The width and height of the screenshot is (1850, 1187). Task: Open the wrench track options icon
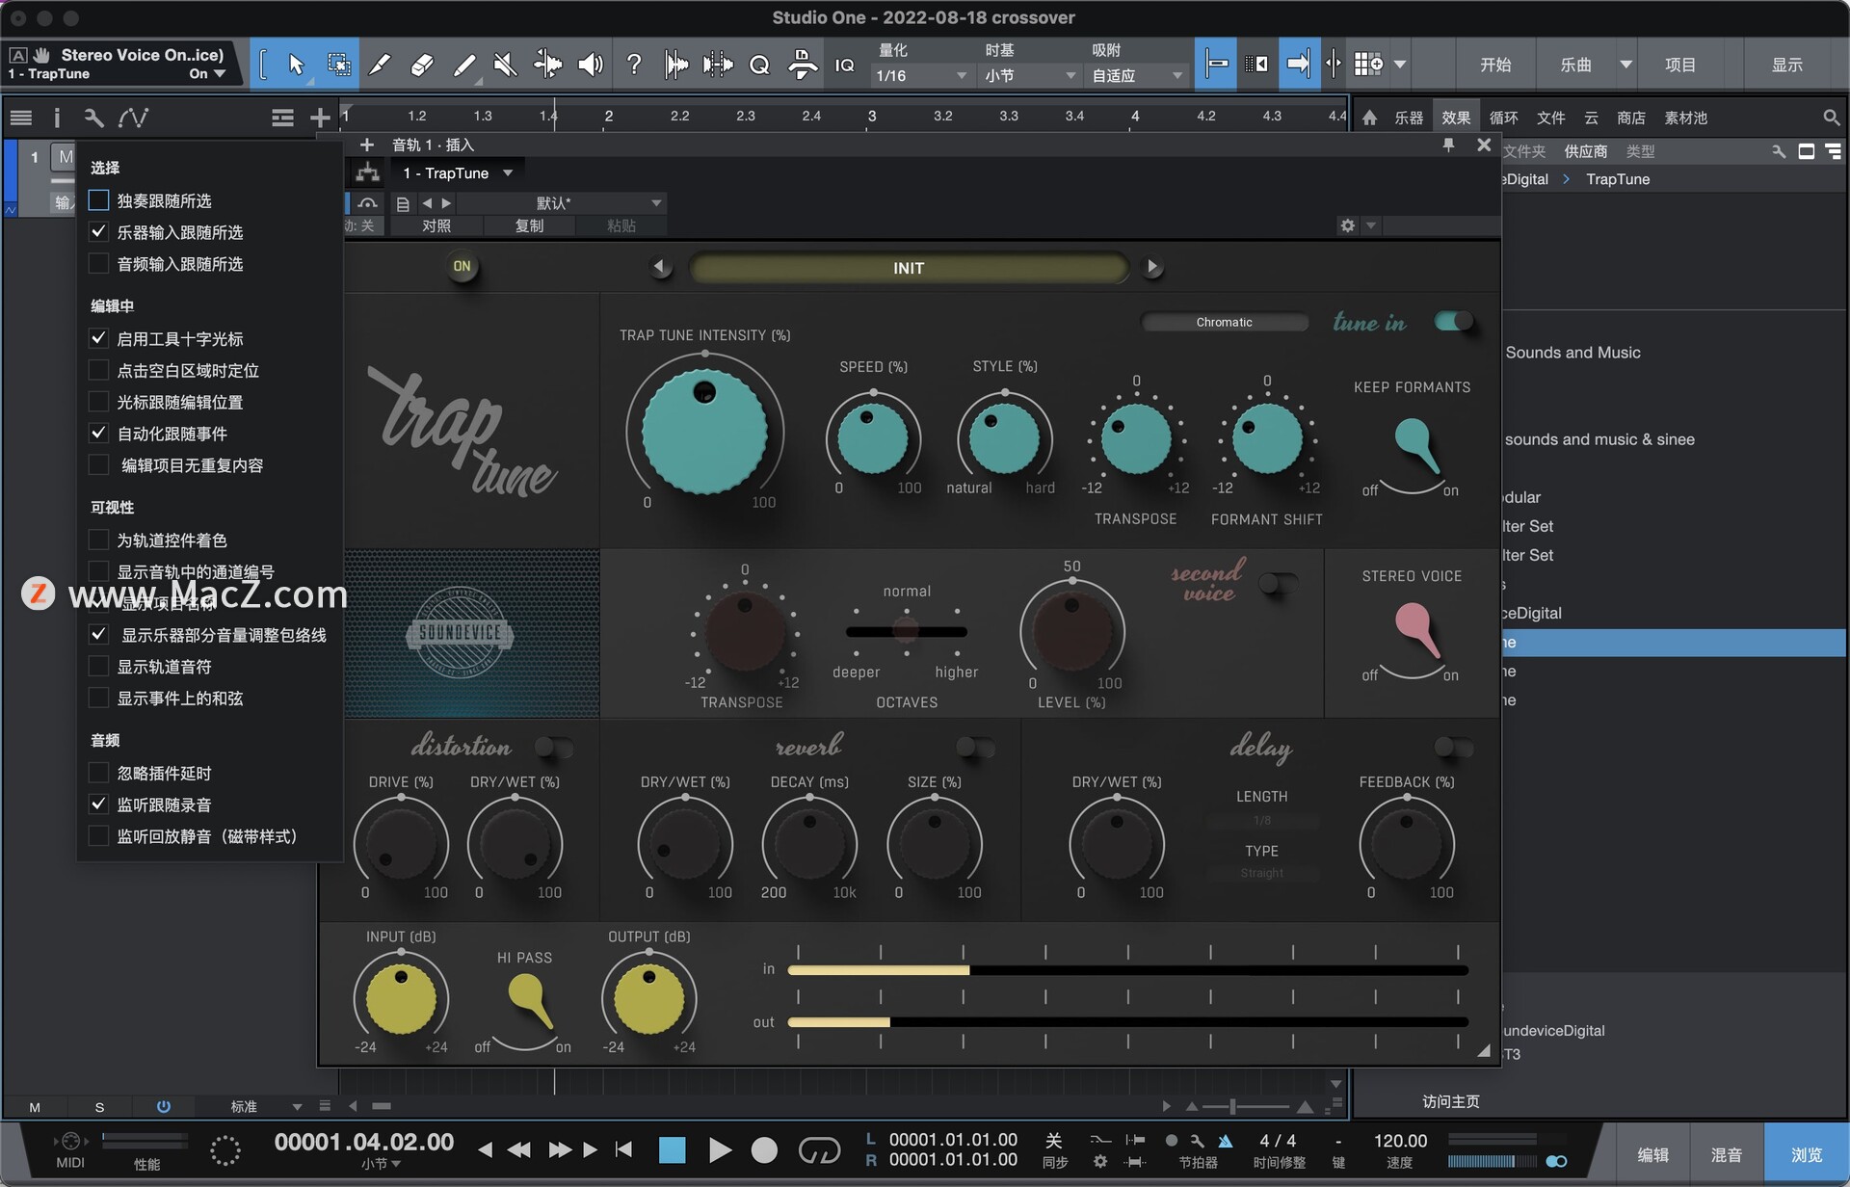coord(93,118)
